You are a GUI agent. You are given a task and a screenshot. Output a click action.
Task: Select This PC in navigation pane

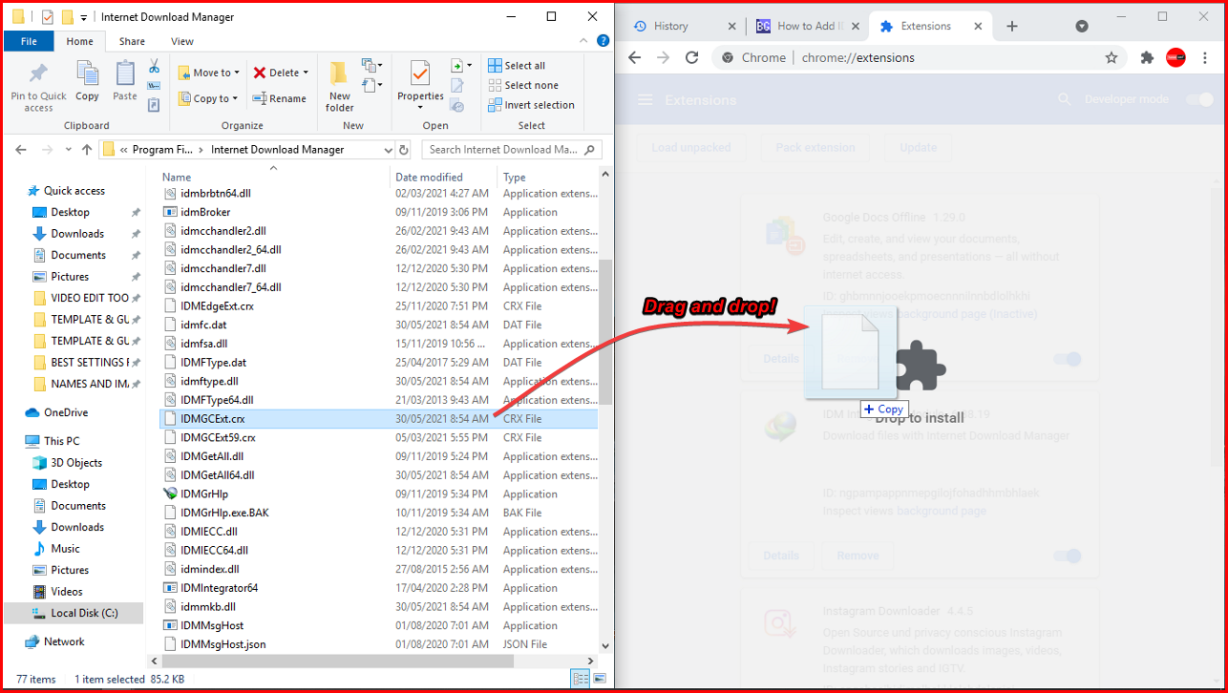pyautogui.click(x=61, y=441)
